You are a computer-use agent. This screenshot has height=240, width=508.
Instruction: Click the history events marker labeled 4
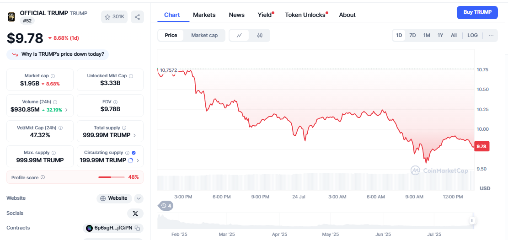point(166,206)
